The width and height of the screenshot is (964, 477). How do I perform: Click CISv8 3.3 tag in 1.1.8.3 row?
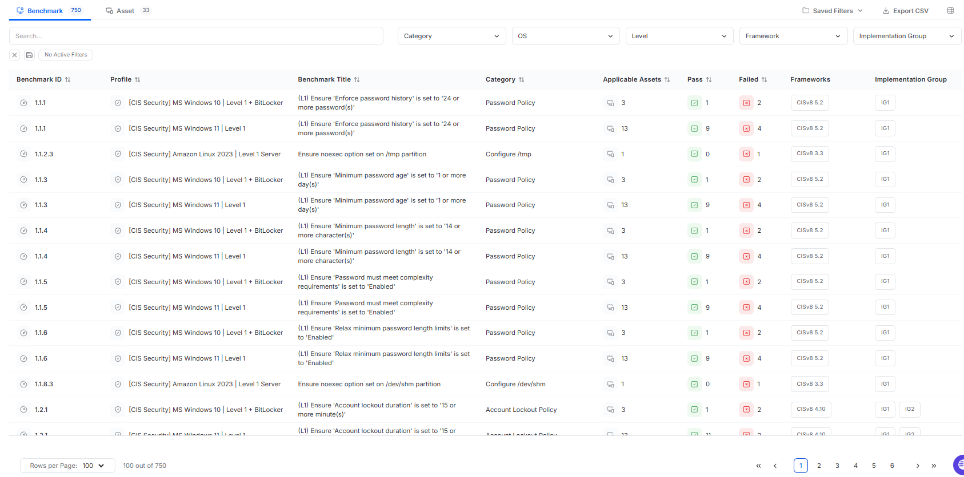tap(810, 384)
